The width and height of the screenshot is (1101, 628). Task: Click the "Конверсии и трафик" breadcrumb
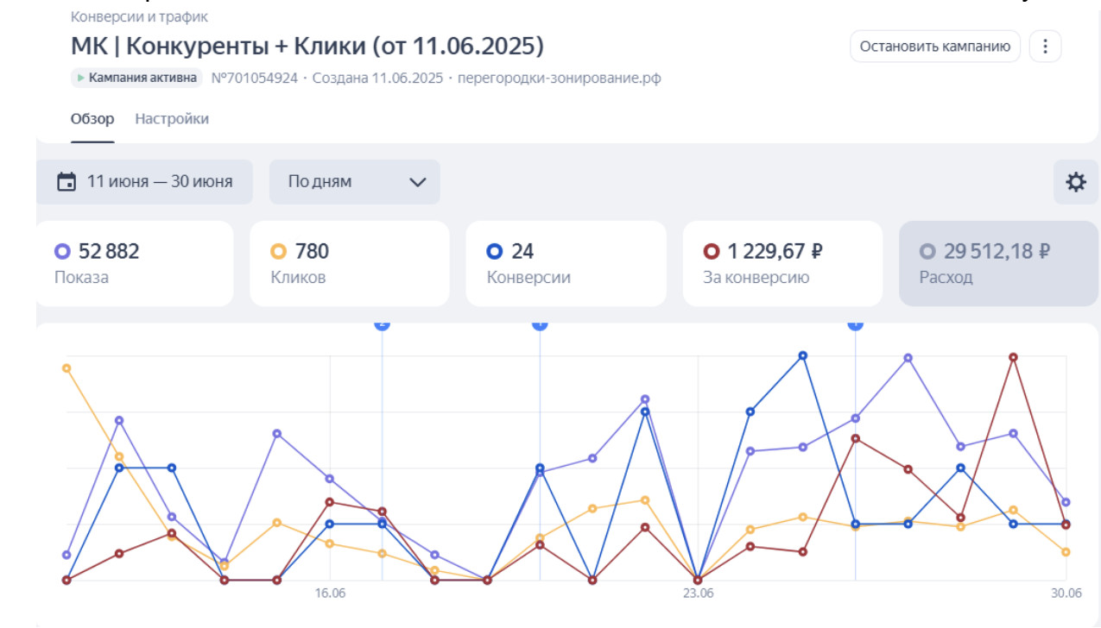click(x=139, y=16)
